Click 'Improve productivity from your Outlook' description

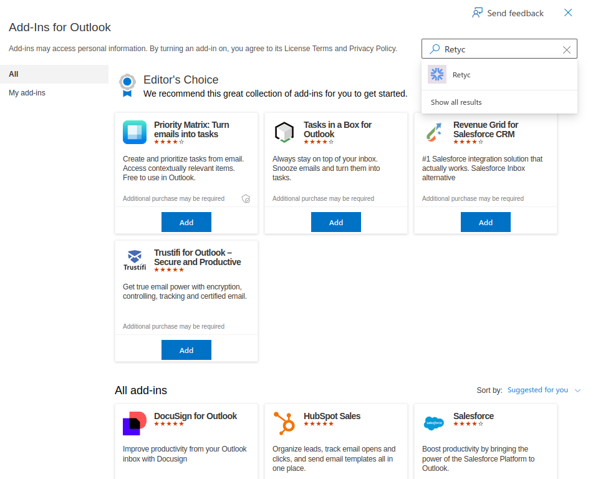tap(185, 453)
